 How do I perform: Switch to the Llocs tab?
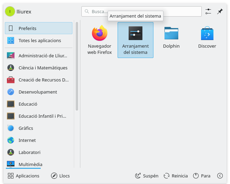(x=60, y=176)
